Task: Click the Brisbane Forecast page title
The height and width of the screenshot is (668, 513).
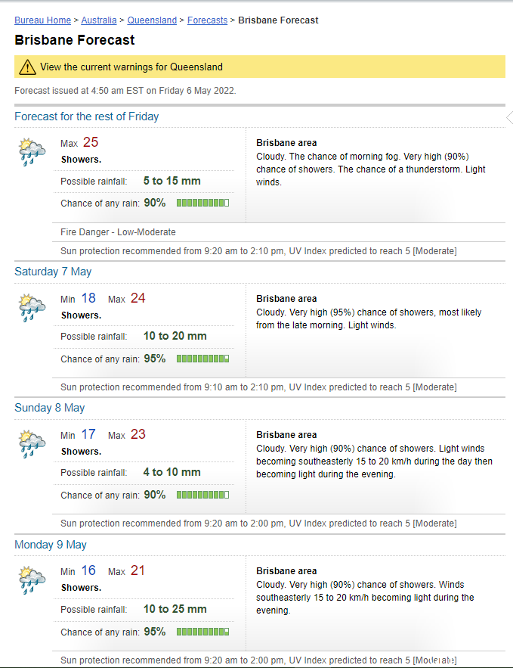Action: coord(75,39)
